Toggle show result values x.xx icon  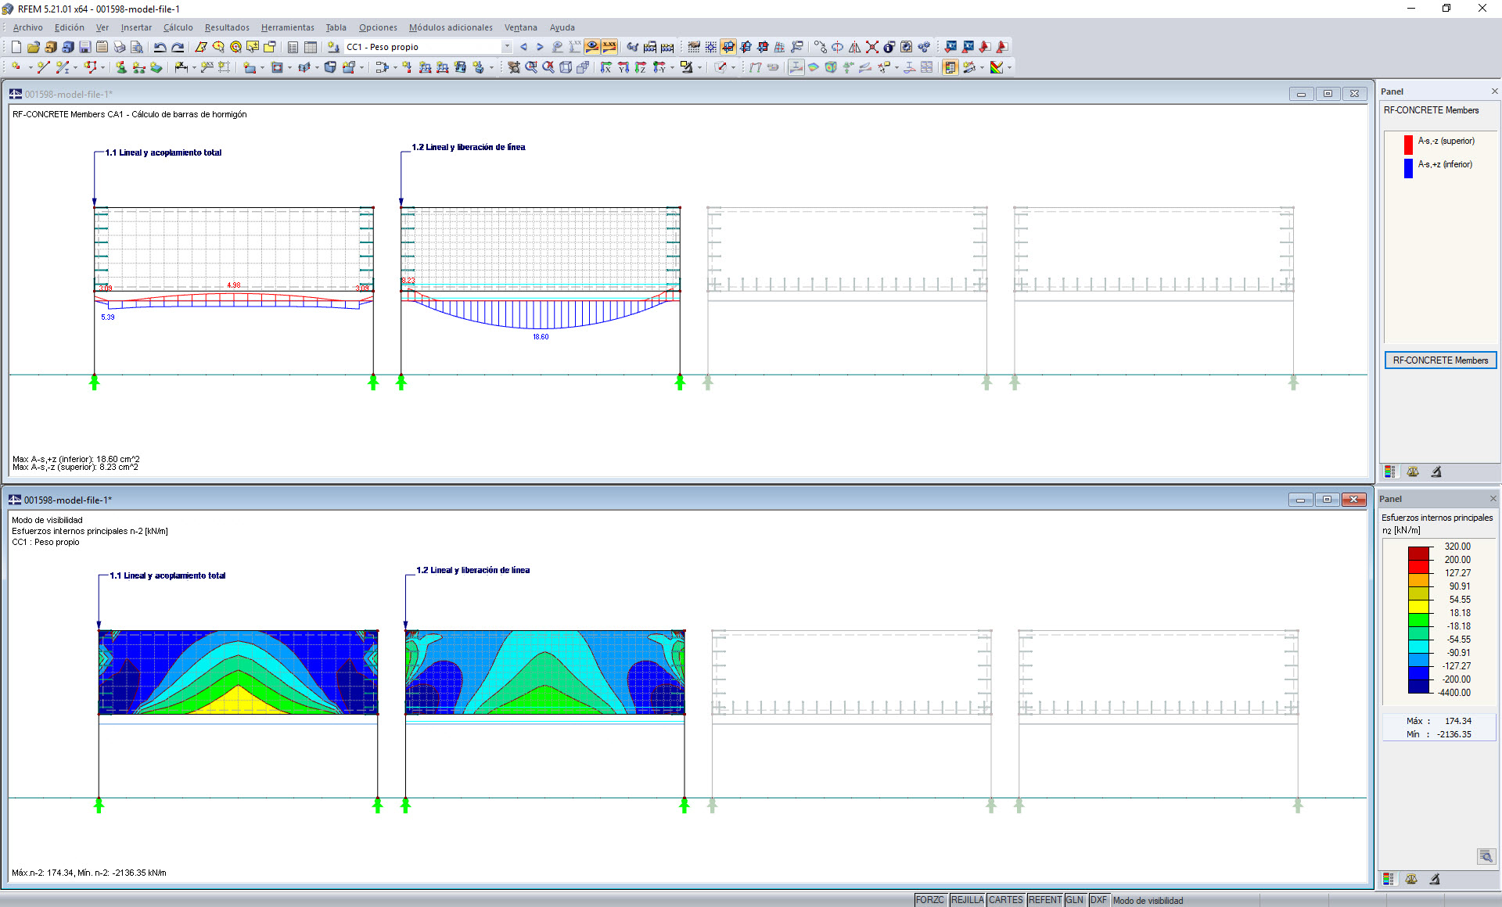[x=609, y=47]
